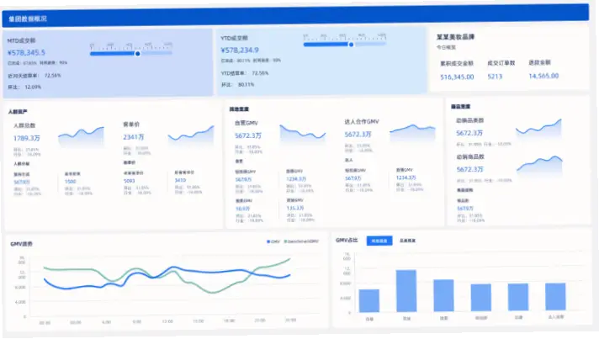Click the 达人合作GMV sparkline chart
The height and width of the screenshot is (339, 599).
[x=412, y=133]
